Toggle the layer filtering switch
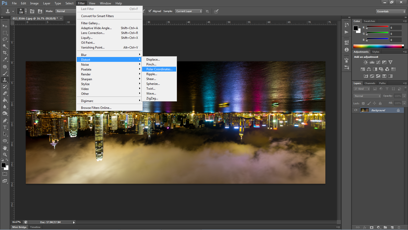 pyautogui.click(x=405, y=89)
